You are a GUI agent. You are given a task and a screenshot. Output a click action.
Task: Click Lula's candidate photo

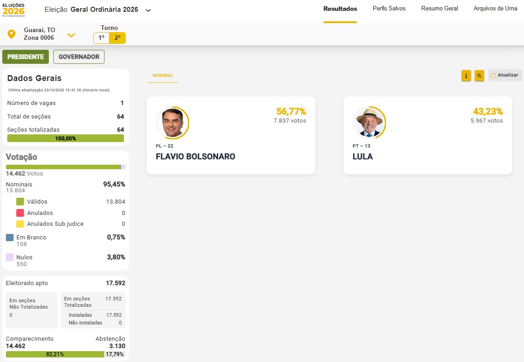tap(370, 123)
